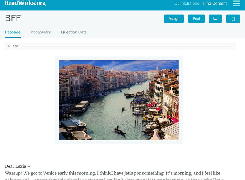Play the passage audio
Image resolution: width=245 pixels, height=180 pixels.
9,46
